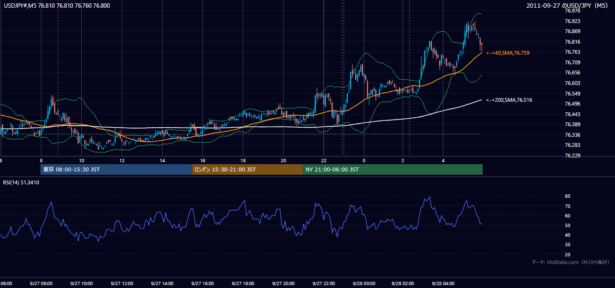Click price axis value 76.496
This screenshot has height=288, width=615.
pos(572,104)
